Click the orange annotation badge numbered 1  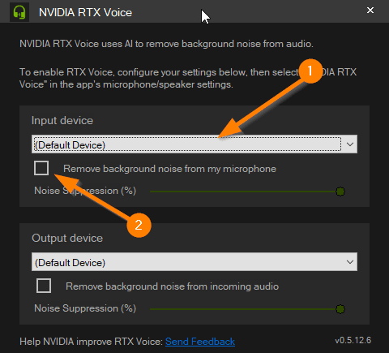(310, 71)
